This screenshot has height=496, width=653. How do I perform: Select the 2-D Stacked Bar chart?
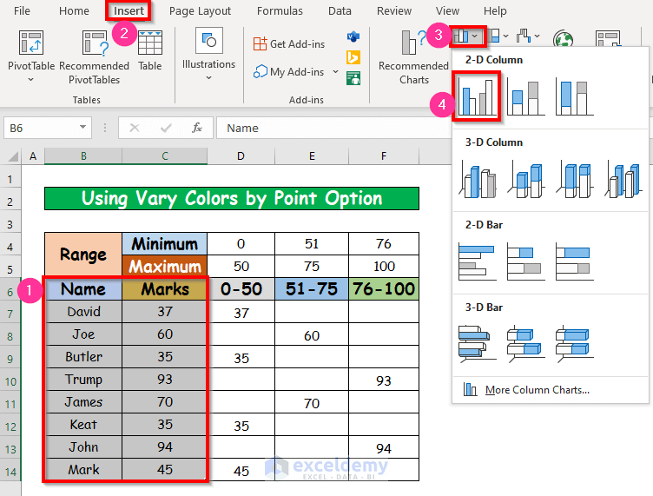pyautogui.click(x=525, y=261)
